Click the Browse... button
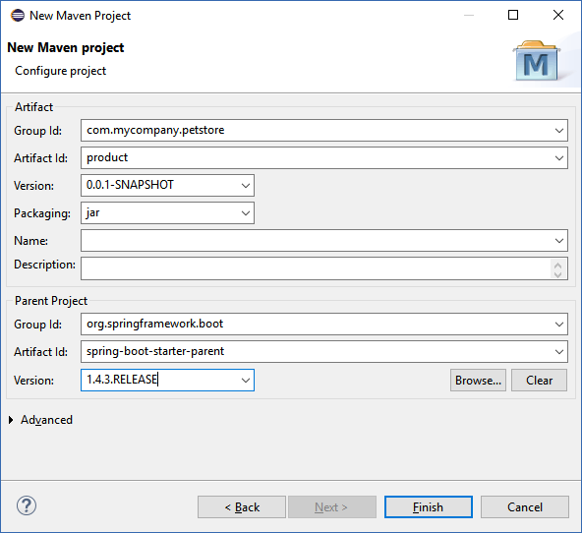582x533 pixels. coord(478,380)
